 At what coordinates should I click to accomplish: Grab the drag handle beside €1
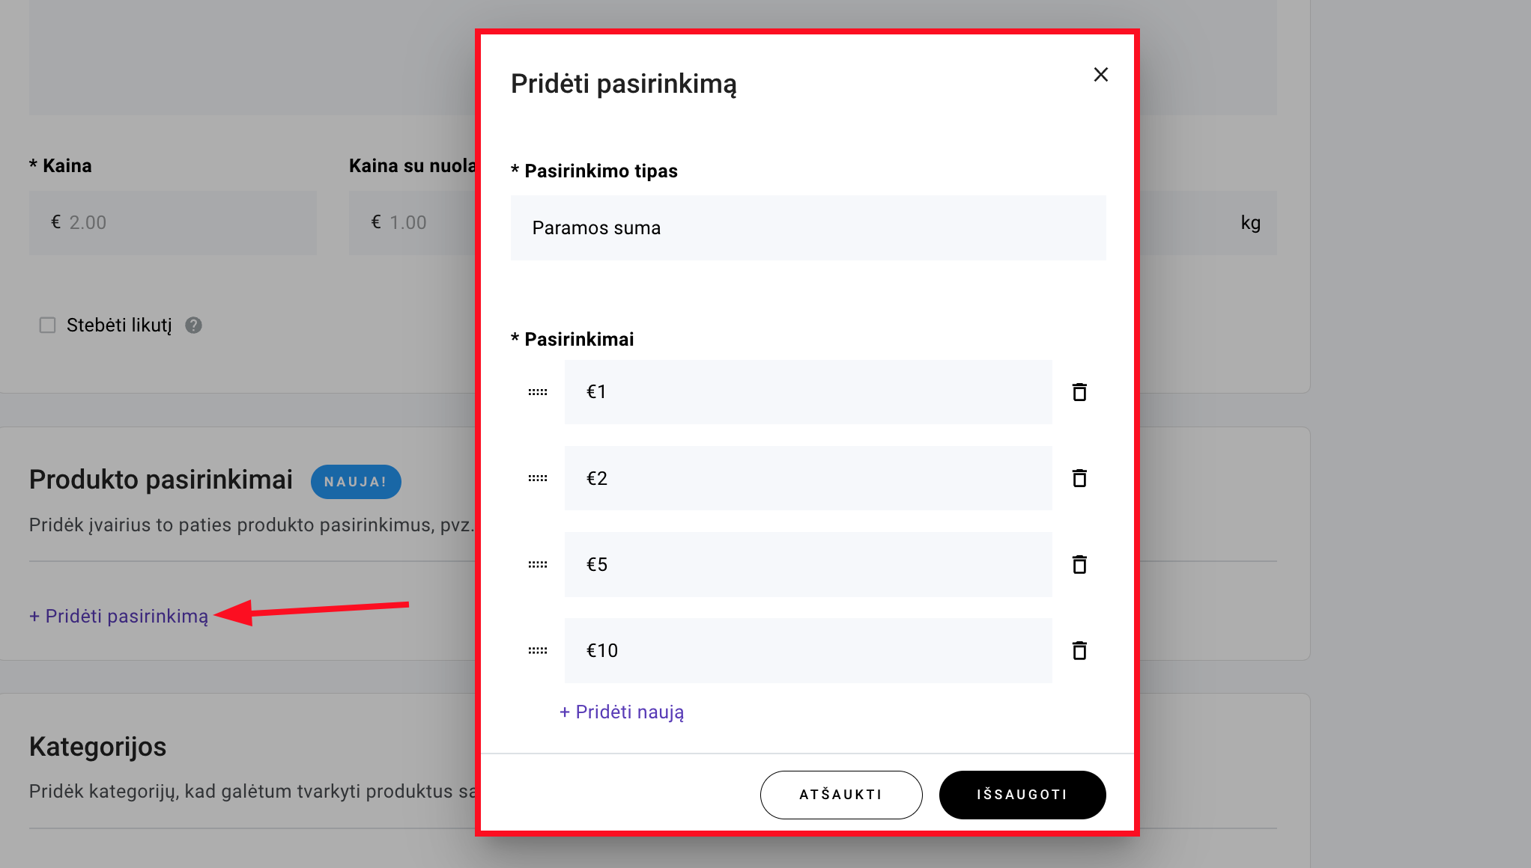click(538, 392)
